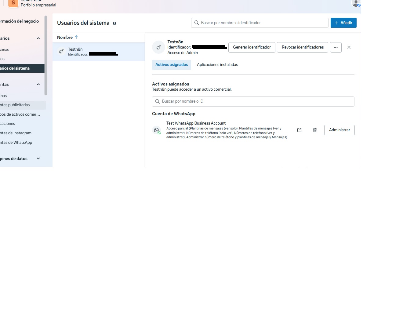Switch to the Activos asignados tab
The width and height of the screenshot is (403, 320).
pos(172,65)
